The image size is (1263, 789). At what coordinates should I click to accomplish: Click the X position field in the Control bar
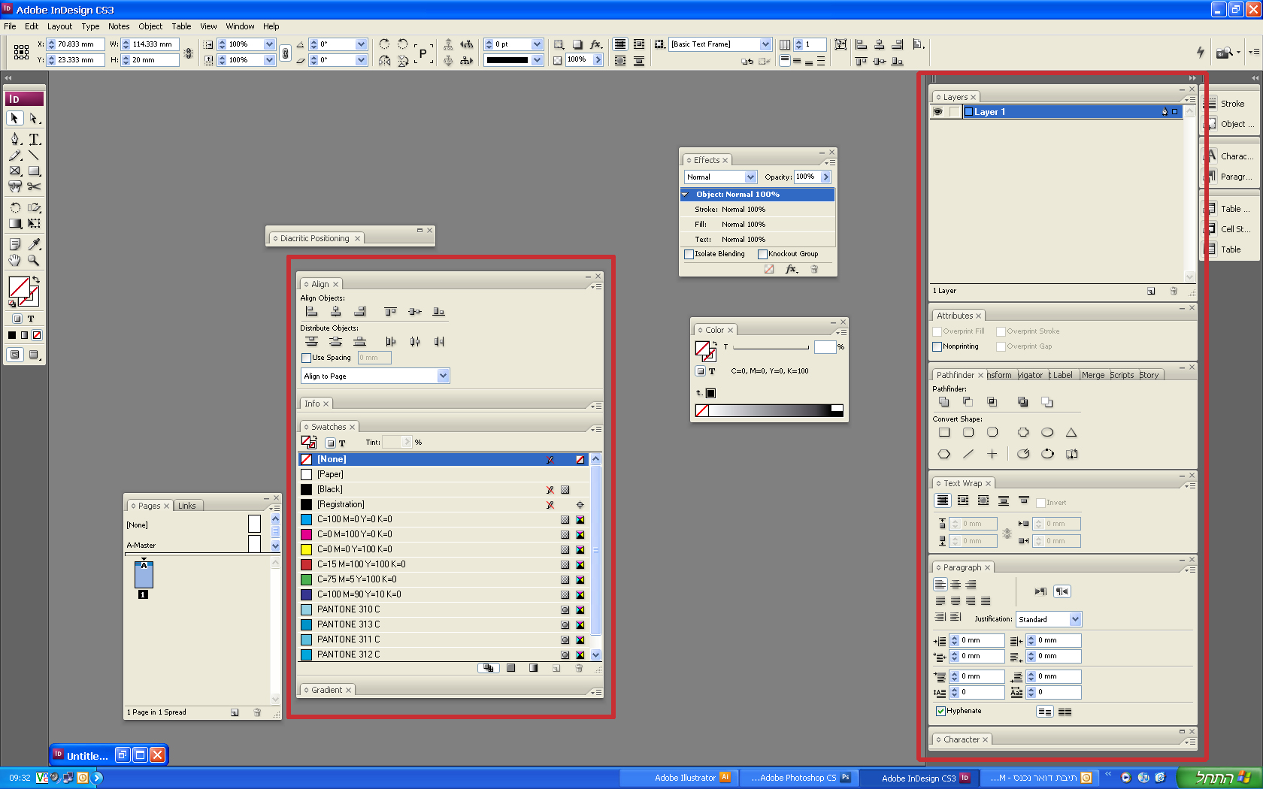click(76, 44)
